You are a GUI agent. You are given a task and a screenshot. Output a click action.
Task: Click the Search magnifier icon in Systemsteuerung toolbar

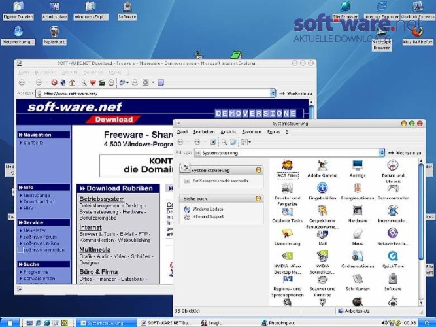pos(224,142)
